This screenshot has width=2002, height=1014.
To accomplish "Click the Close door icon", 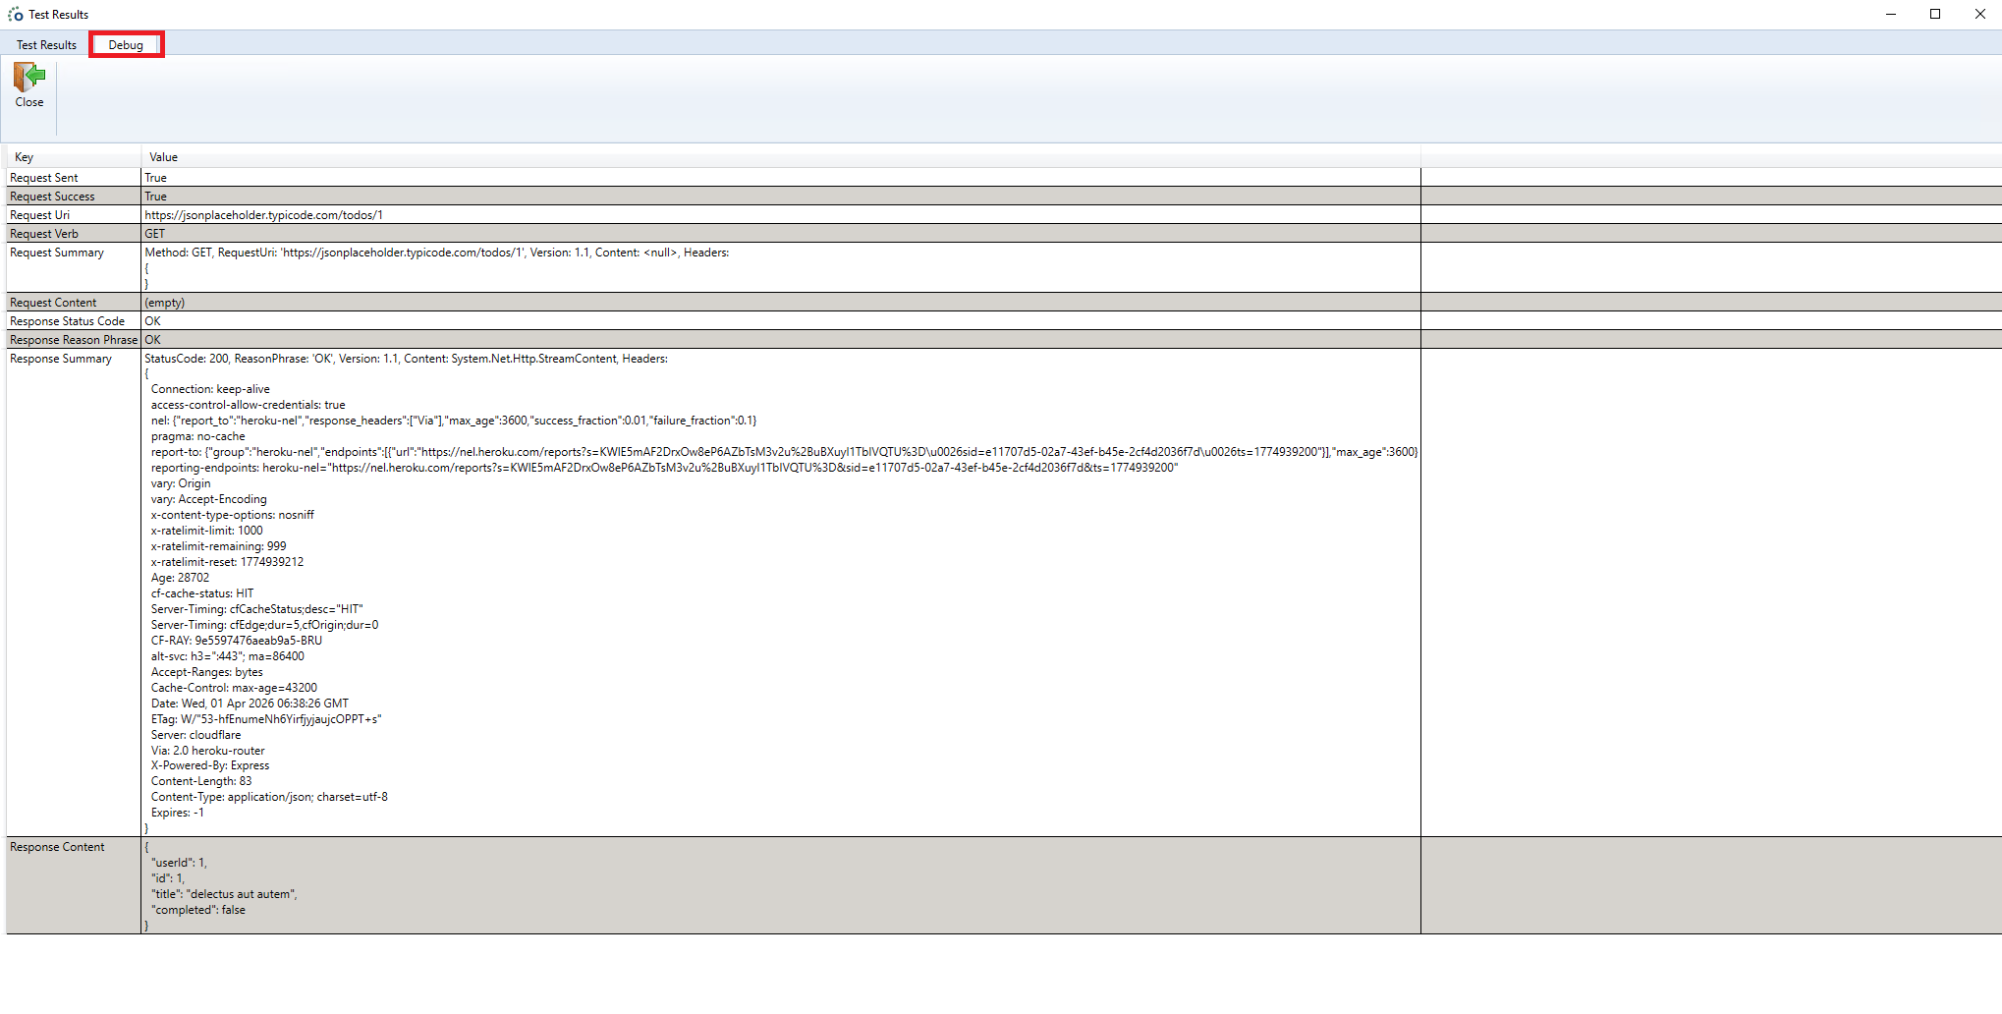I will click(x=29, y=78).
